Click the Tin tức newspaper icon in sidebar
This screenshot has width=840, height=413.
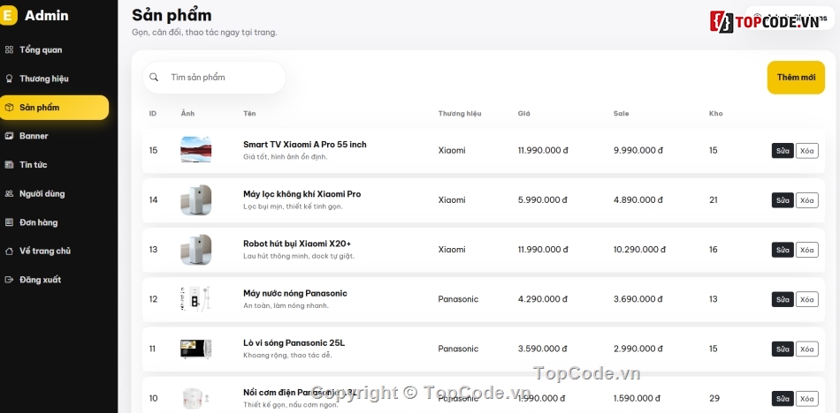pyautogui.click(x=9, y=165)
